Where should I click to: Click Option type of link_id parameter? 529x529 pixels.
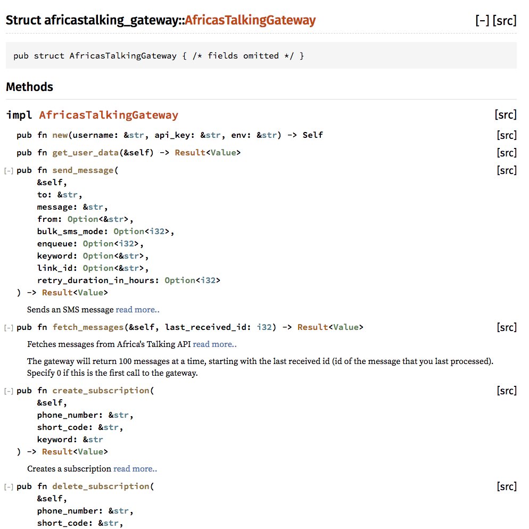[x=98, y=268]
